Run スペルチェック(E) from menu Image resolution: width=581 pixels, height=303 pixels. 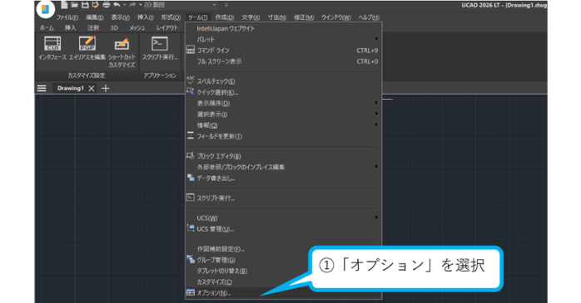[284, 81]
